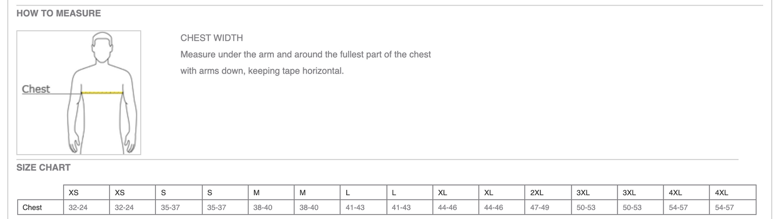Image resolution: width=782 pixels, height=219 pixels.
Task: Select the 2XL column header
Action: click(537, 193)
